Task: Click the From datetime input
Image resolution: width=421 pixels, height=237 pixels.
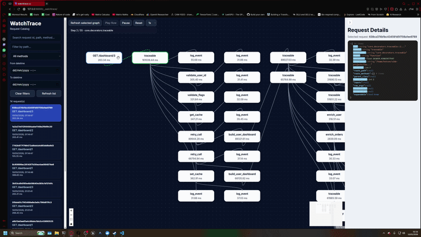Action: pyautogui.click(x=36, y=71)
